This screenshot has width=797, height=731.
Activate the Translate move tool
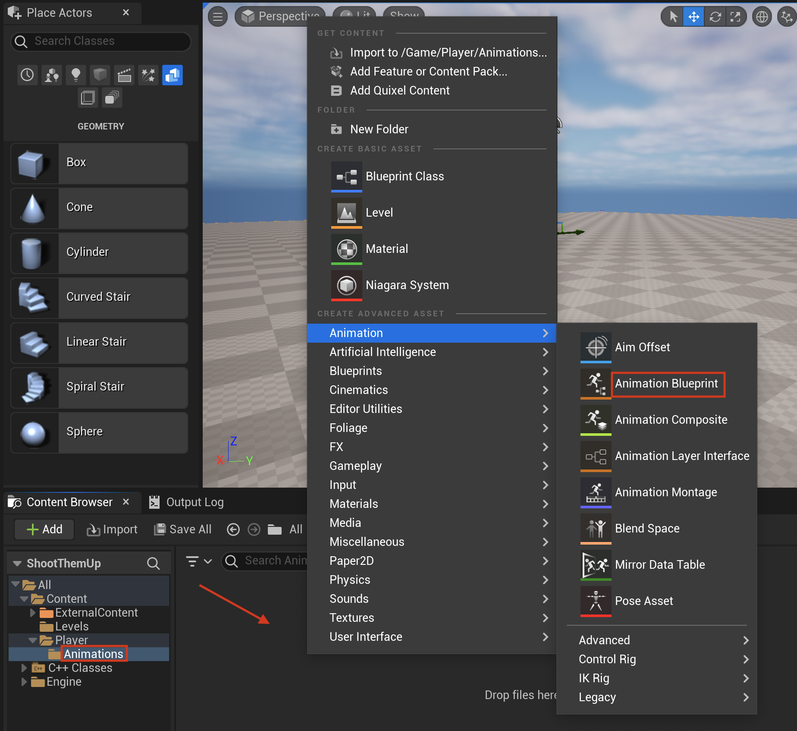tap(693, 17)
